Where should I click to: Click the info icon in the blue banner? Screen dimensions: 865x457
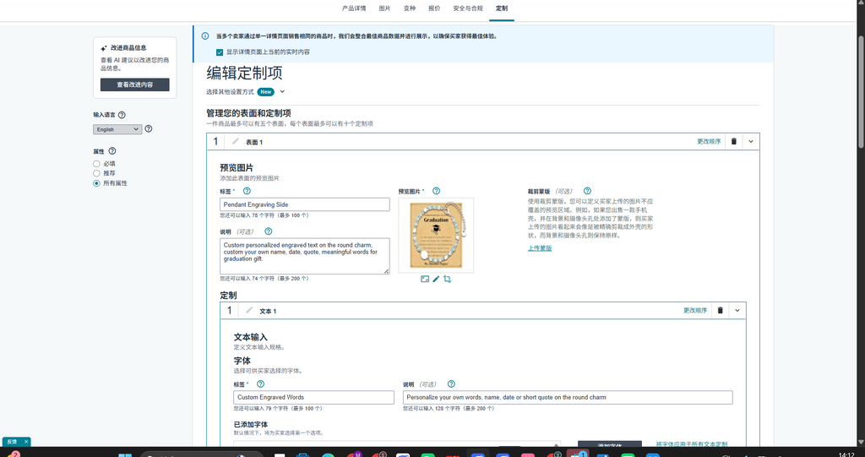click(x=205, y=35)
